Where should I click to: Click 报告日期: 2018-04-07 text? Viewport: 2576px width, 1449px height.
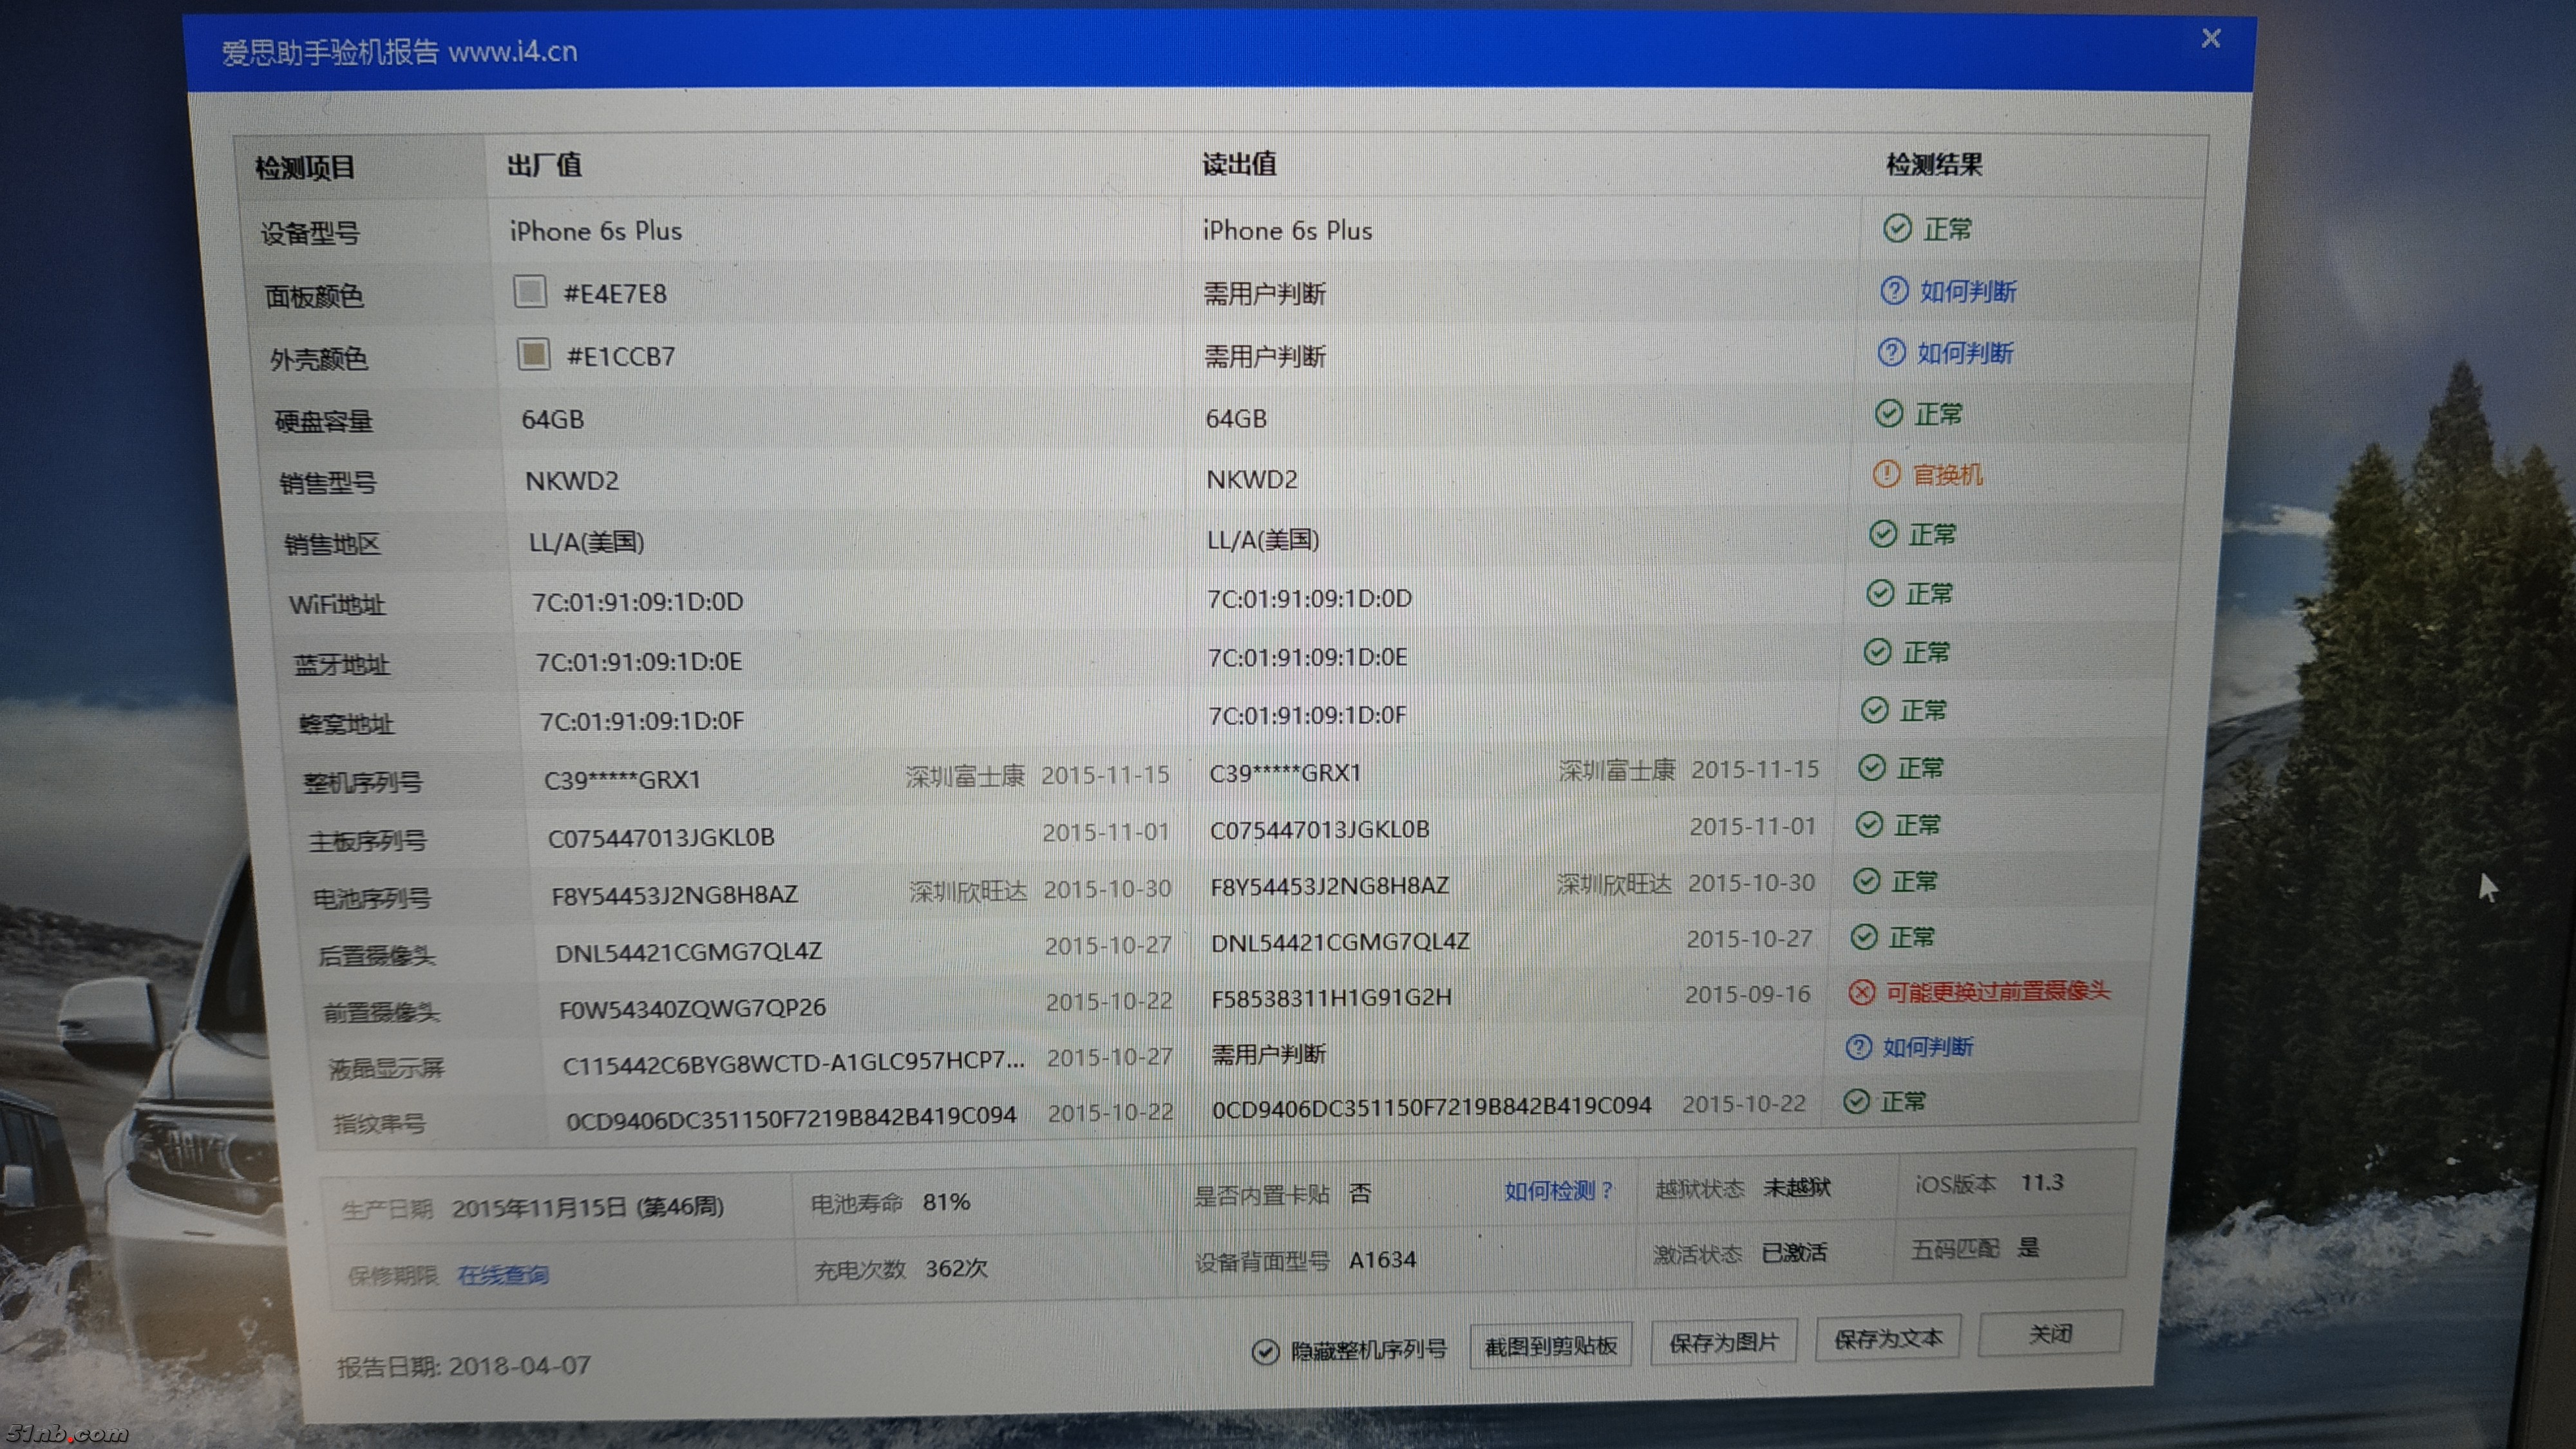463,1366
